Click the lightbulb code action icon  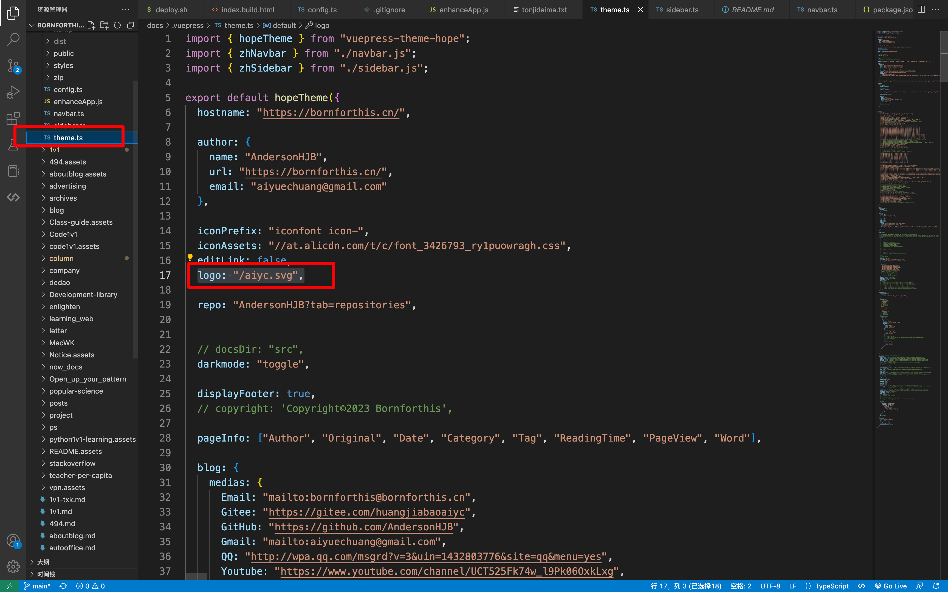[190, 257]
